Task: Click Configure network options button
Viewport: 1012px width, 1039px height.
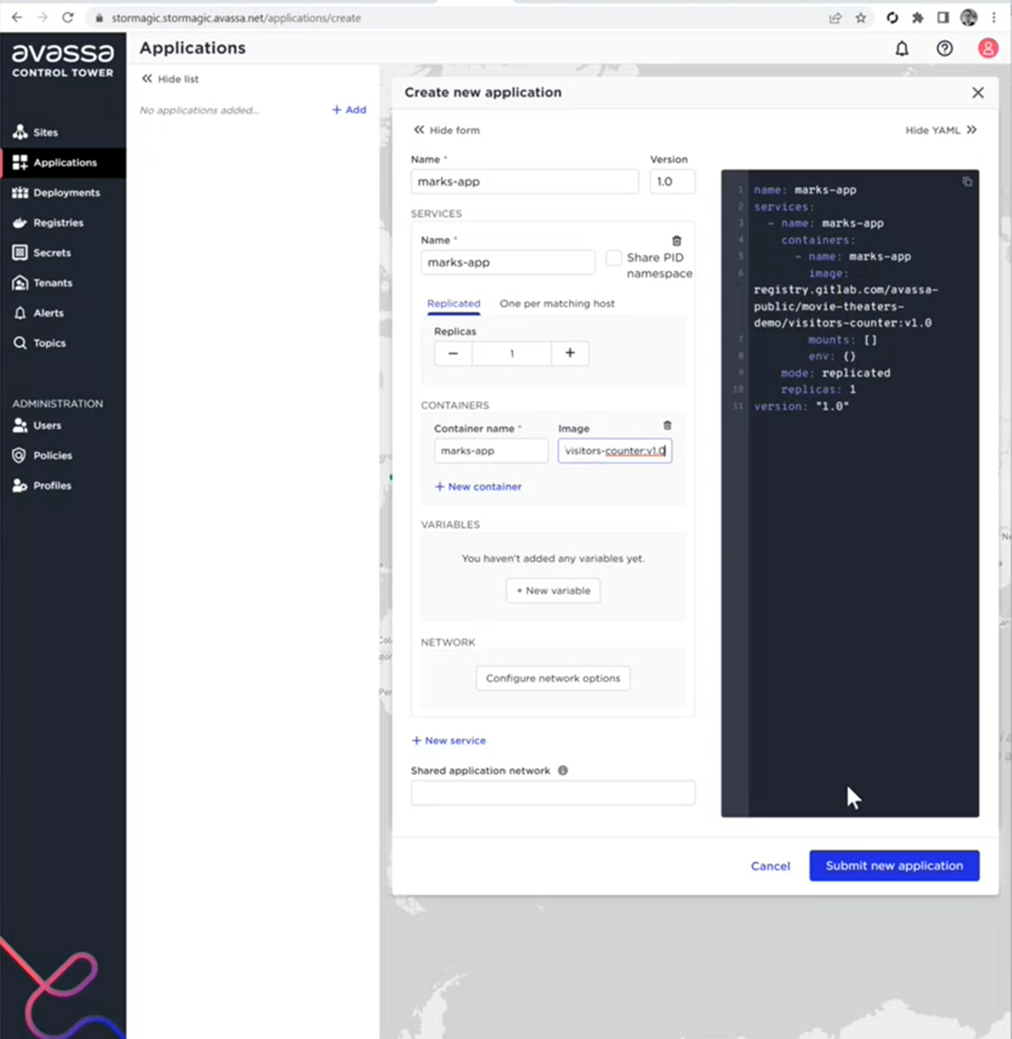Action: pos(553,678)
